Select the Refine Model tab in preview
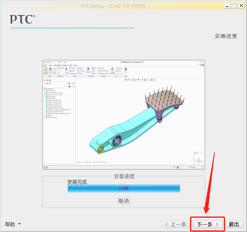The width and height of the screenshot is (247, 232). coord(57,65)
